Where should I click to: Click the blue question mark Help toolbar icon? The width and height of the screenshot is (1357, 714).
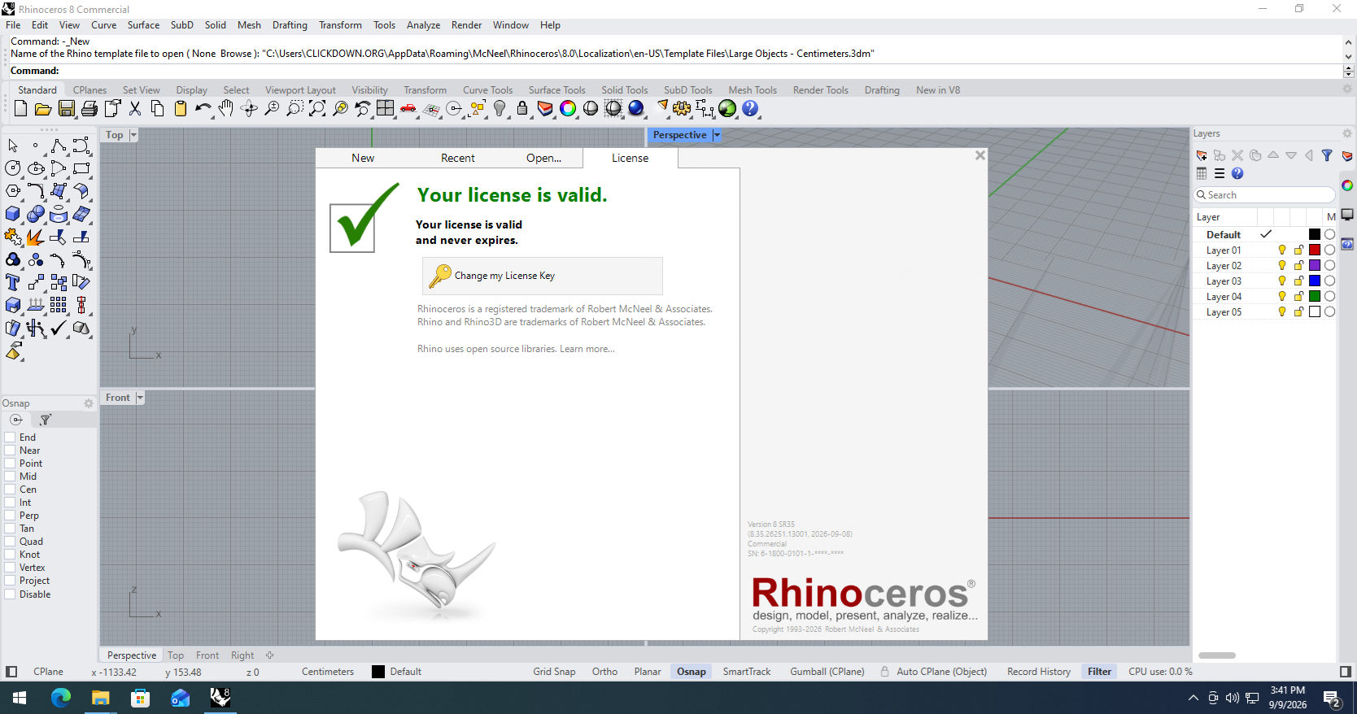click(750, 109)
